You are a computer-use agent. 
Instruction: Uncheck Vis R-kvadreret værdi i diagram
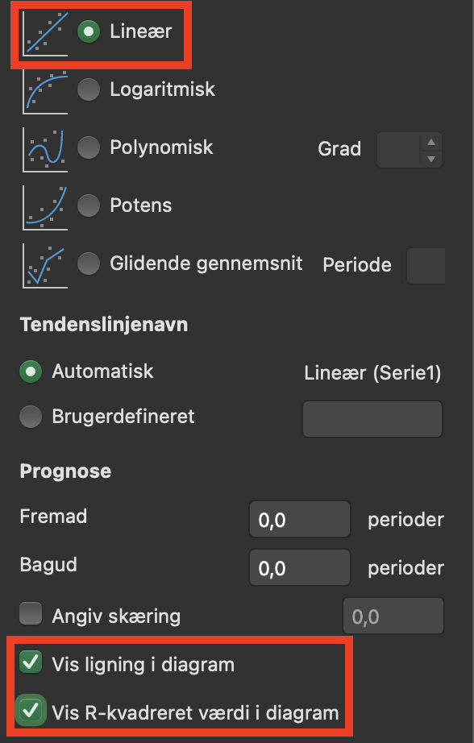coord(31,710)
